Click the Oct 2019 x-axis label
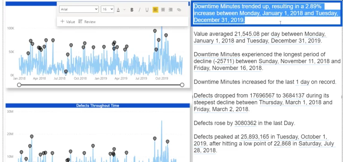343x162 pixels. click(162, 78)
